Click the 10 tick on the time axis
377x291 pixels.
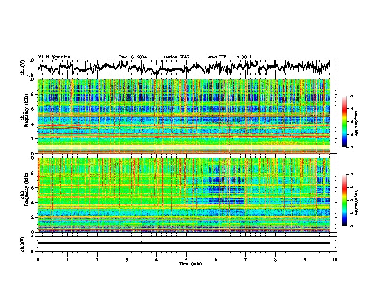click(335, 260)
